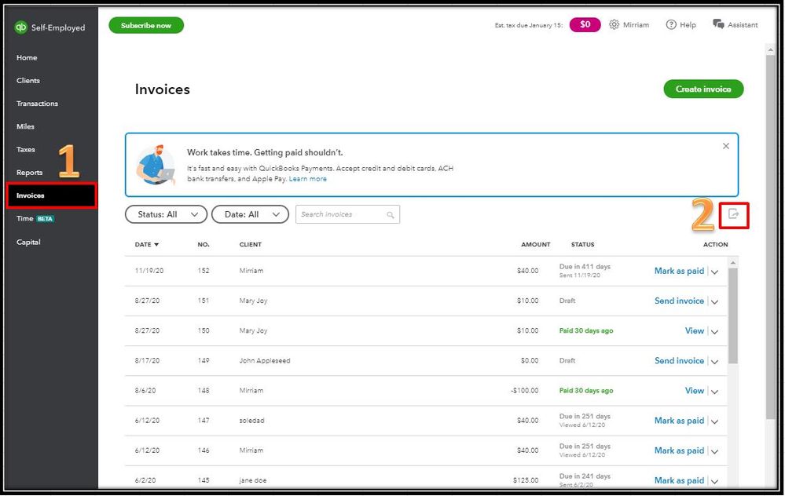The height and width of the screenshot is (496, 785).
Task: Open settings gear icon beside Mirriam
Action: (x=614, y=24)
